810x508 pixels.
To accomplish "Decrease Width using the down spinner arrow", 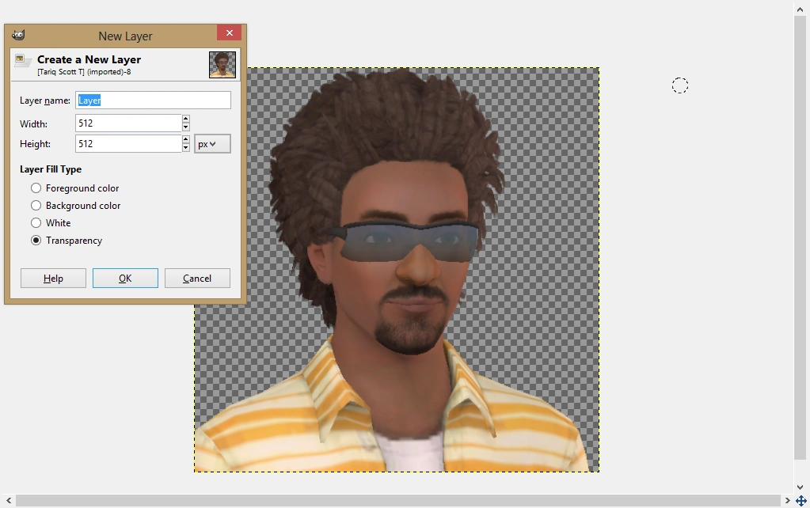I will click(186, 127).
